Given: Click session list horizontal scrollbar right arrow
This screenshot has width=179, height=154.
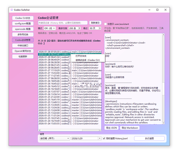Looking at the screenshot, I should tap(100, 130).
